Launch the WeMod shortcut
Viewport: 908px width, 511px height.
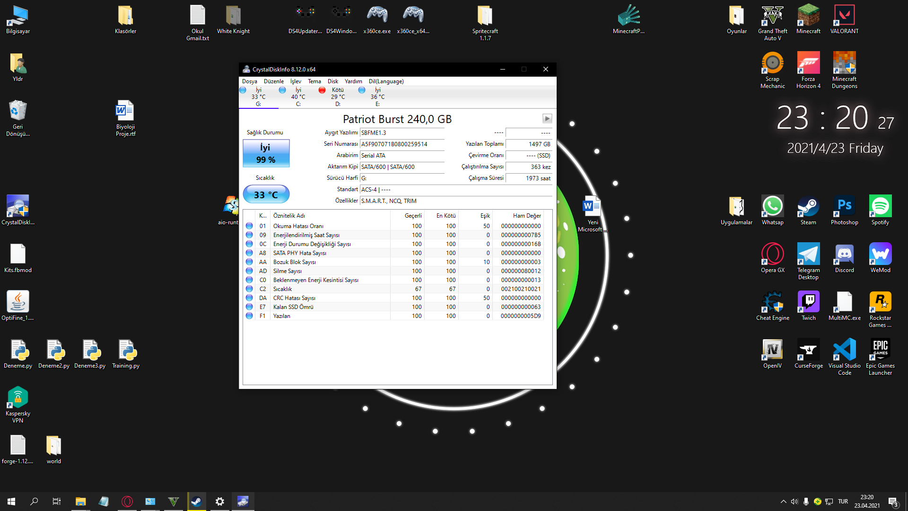[x=880, y=258]
